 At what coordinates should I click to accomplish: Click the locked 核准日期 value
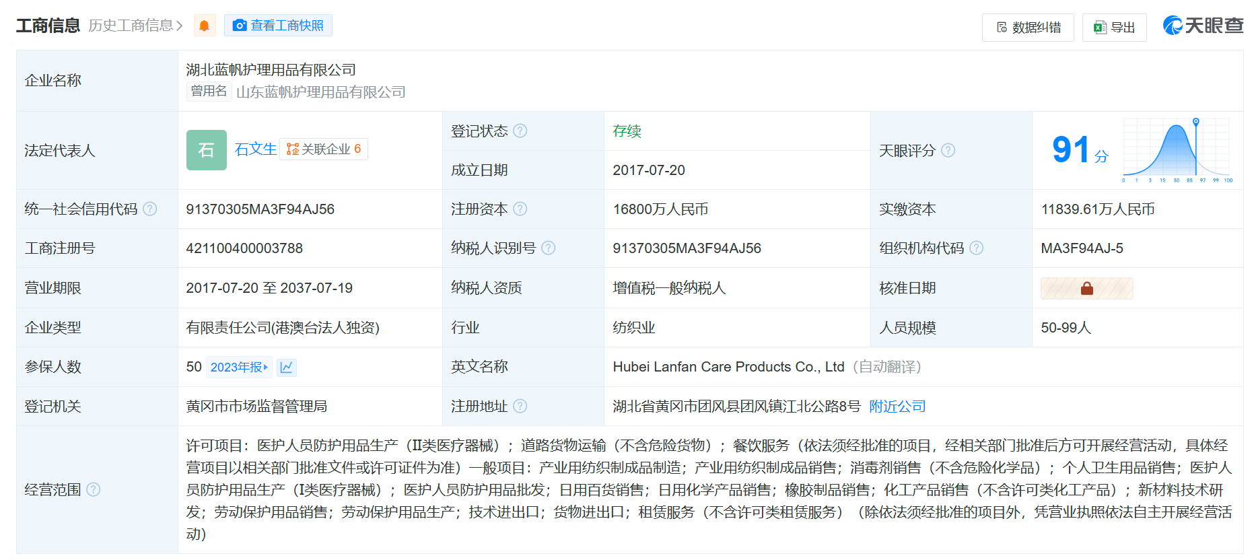pos(1087,289)
